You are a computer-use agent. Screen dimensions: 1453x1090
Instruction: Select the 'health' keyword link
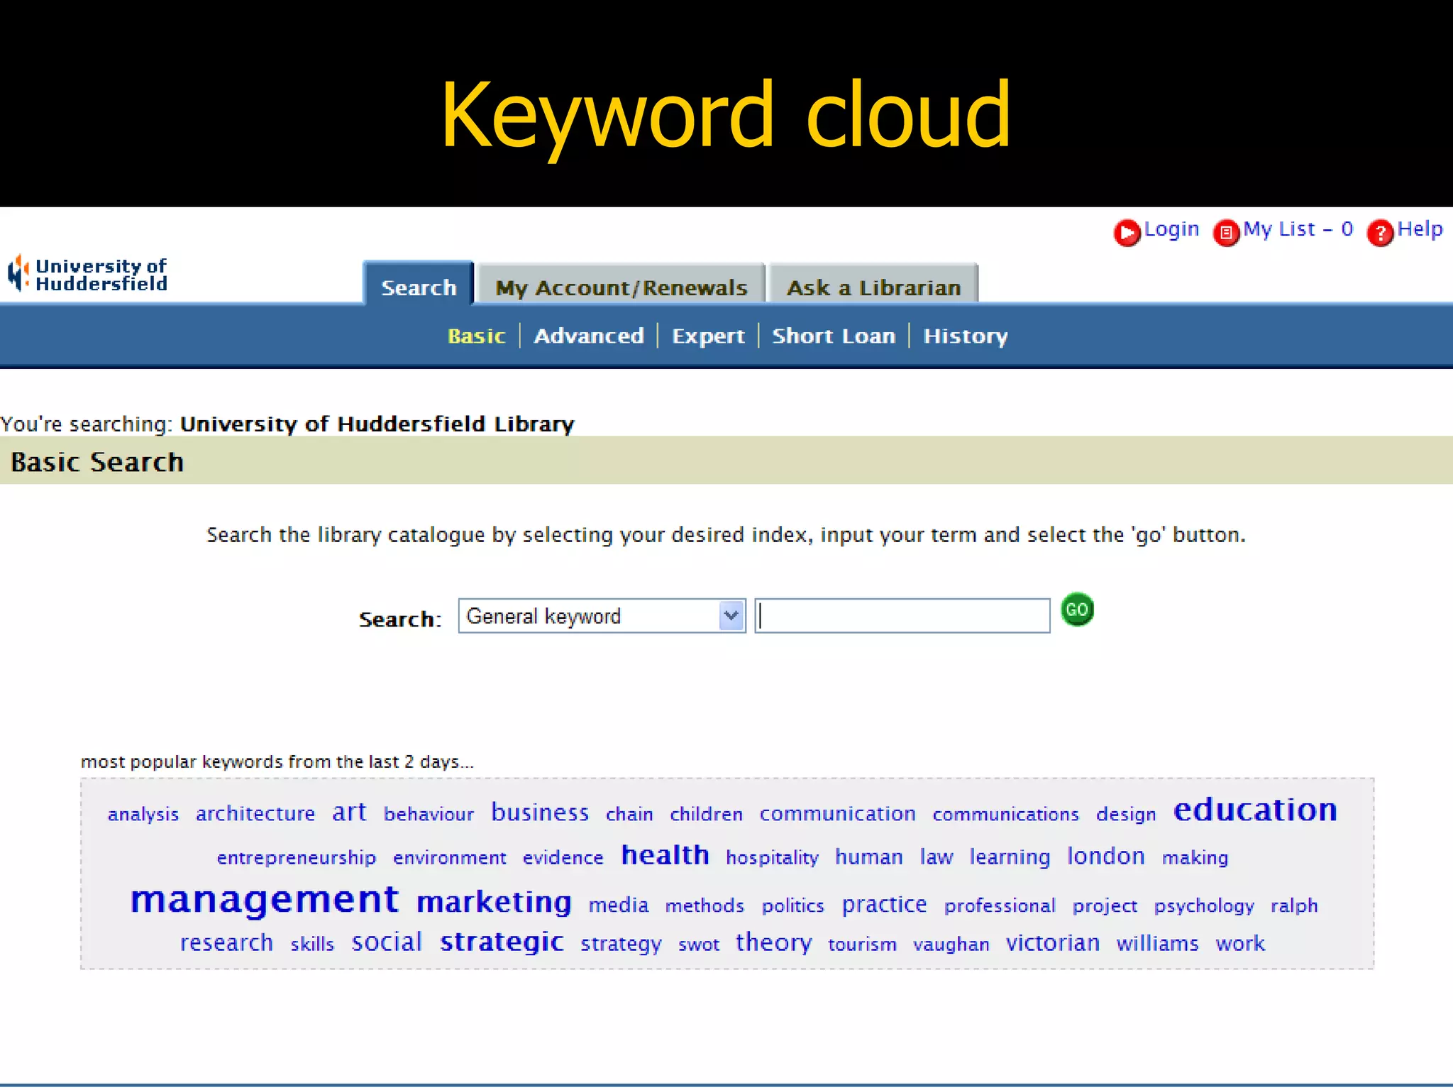665,856
